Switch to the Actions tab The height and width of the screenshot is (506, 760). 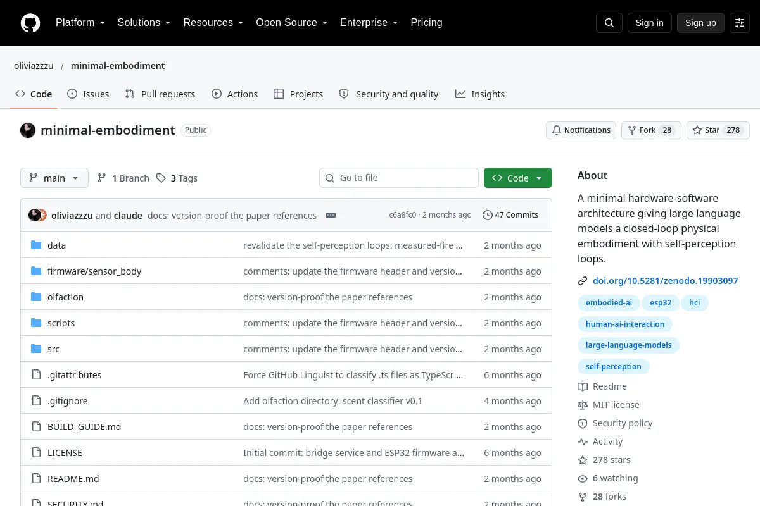click(x=234, y=94)
